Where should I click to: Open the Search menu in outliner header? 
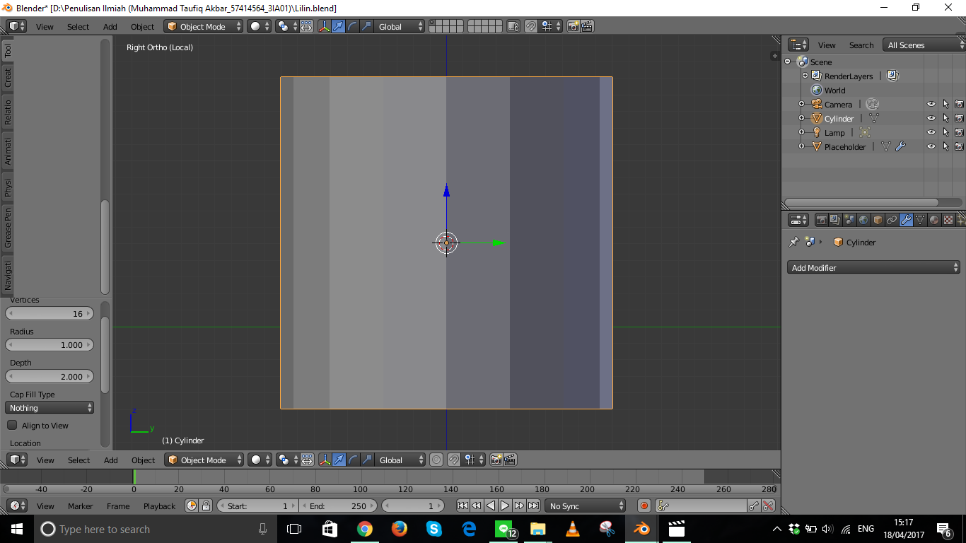(861, 45)
